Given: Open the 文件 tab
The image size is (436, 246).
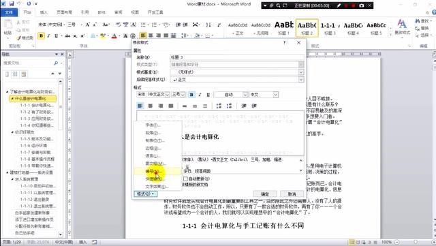Looking at the screenshot, I should [x=9, y=12].
